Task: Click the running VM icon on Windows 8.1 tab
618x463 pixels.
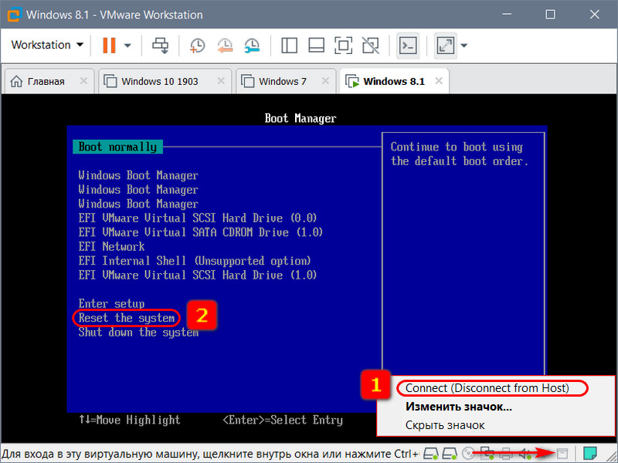Action: (352, 82)
